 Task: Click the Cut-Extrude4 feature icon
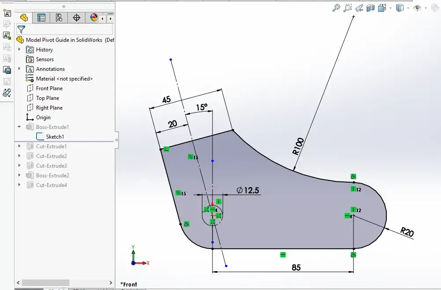pyautogui.click(x=30, y=185)
